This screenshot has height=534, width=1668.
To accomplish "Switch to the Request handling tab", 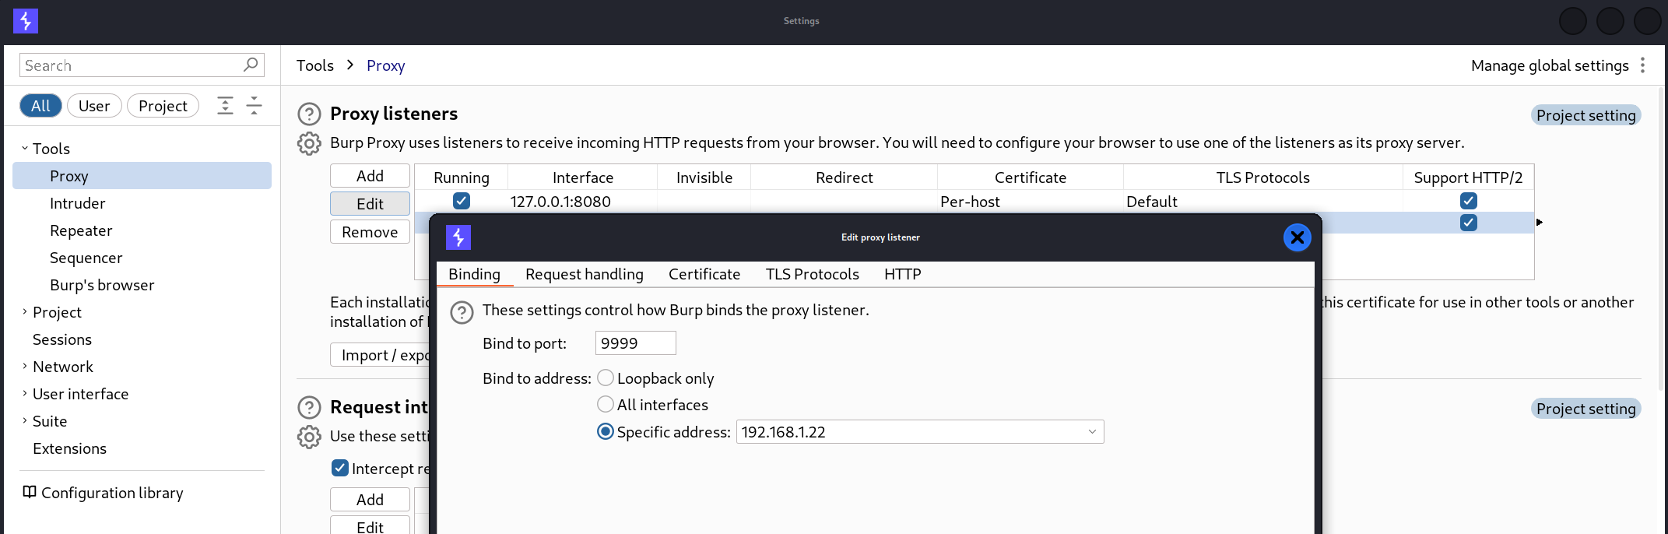I will point(585,274).
